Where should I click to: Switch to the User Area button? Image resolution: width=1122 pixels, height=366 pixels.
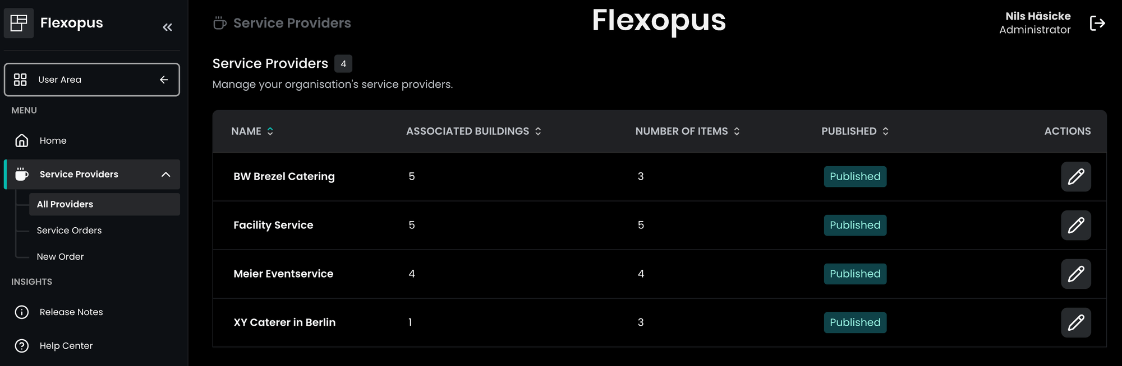click(x=91, y=79)
